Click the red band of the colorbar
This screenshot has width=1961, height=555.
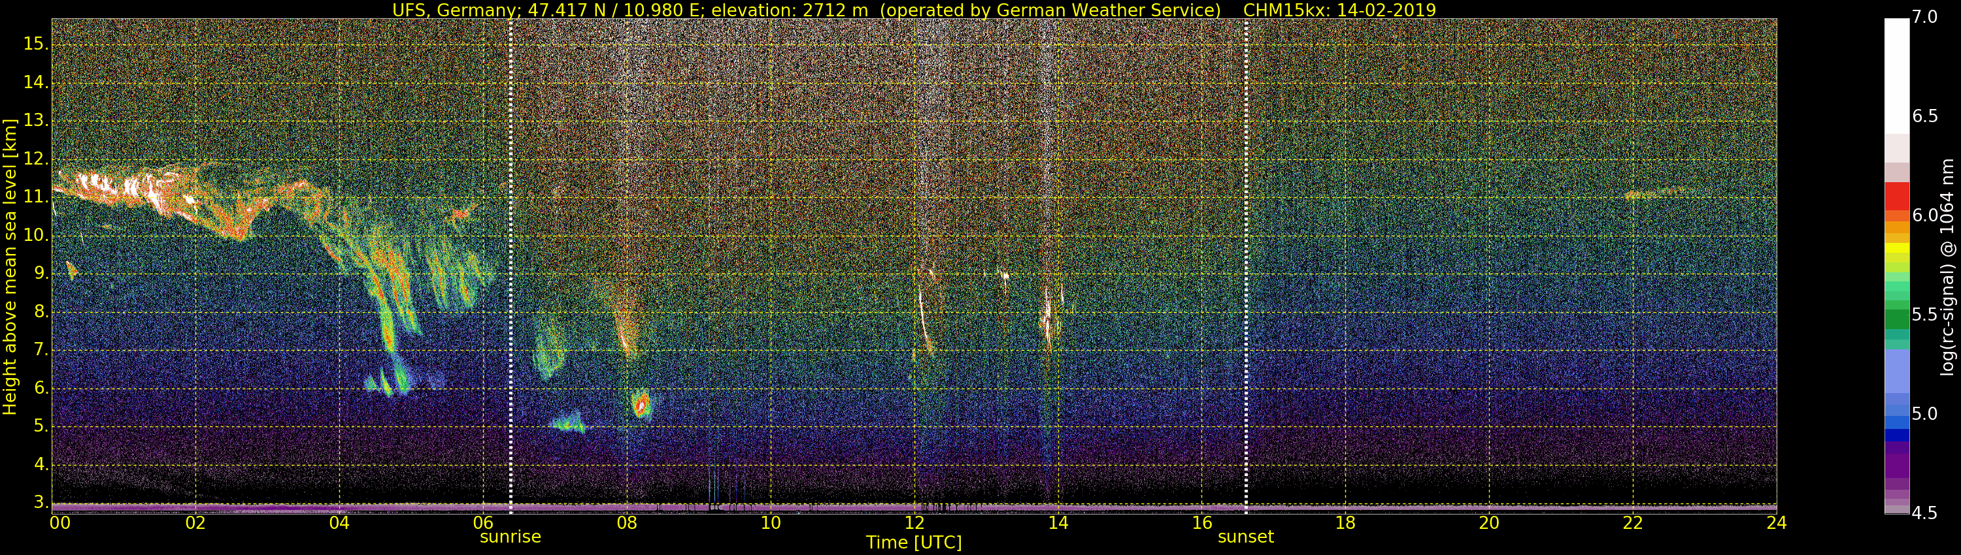click(x=1896, y=195)
